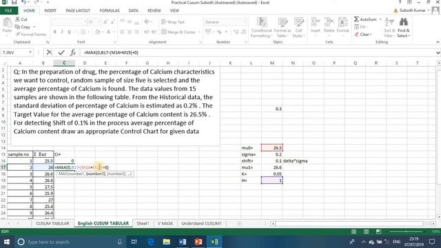Click the Save icon in quick access toolbar
Viewport: 441px width, 248px height.
(x=14, y=2)
